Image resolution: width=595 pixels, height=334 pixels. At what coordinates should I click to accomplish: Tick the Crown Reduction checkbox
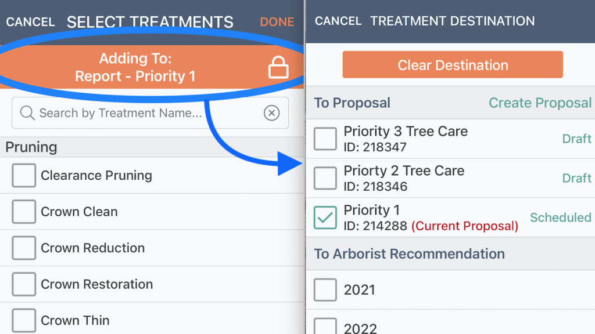click(x=24, y=248)
